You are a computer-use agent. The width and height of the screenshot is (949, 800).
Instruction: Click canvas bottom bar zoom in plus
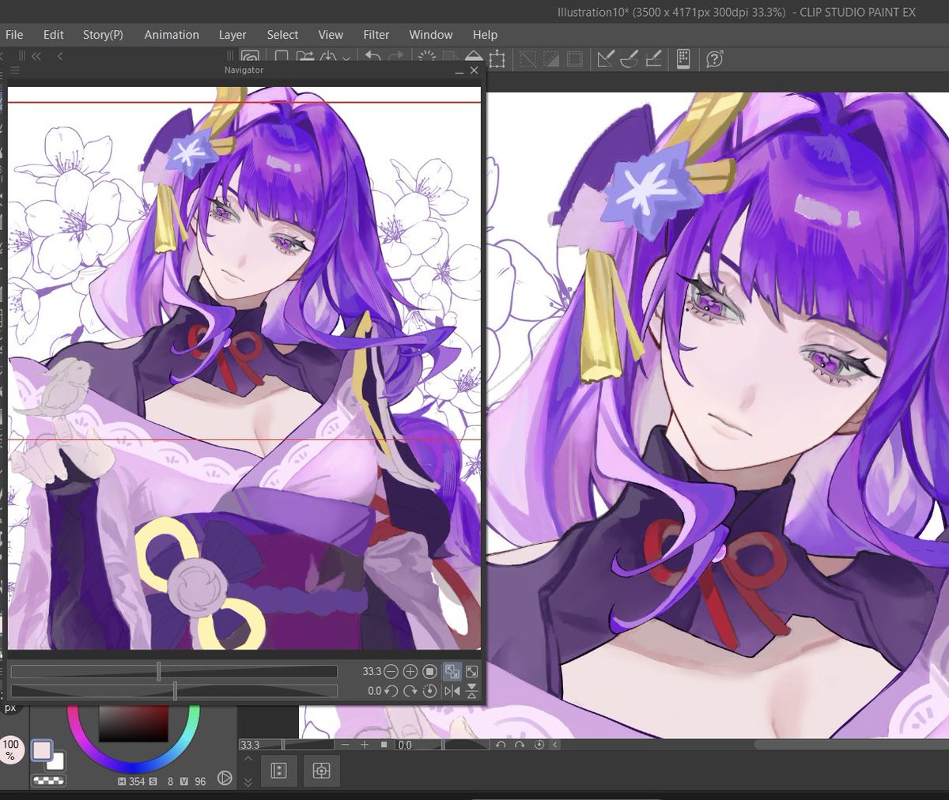(365, 745)
